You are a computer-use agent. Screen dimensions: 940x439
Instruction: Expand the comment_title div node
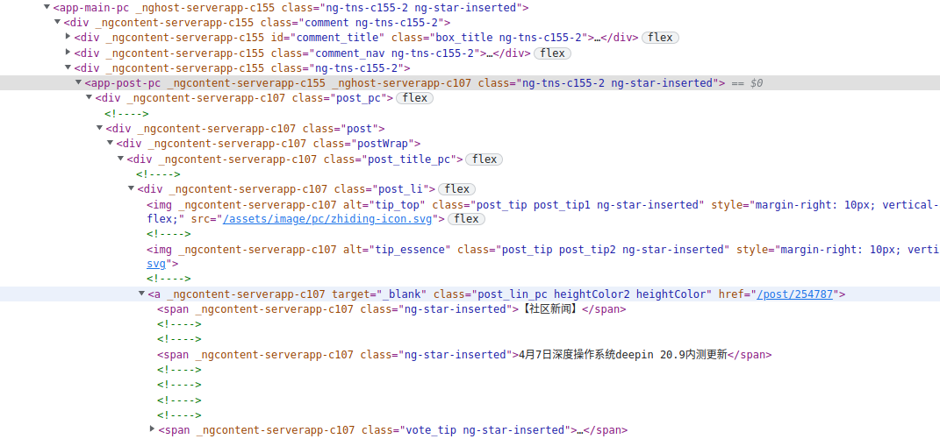click(x=68, y=37)
